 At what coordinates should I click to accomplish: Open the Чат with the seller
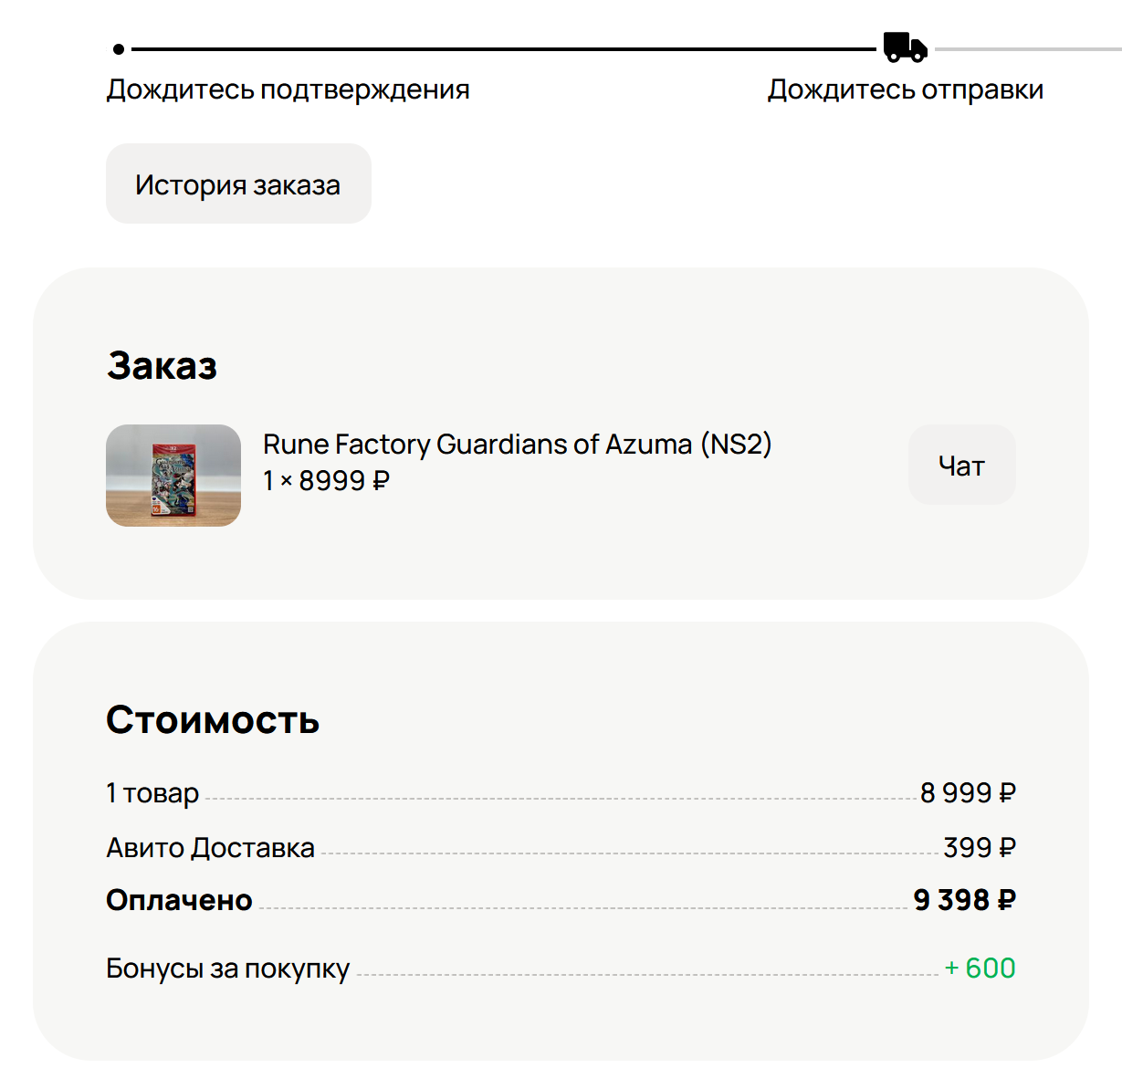tap(961, 466)
